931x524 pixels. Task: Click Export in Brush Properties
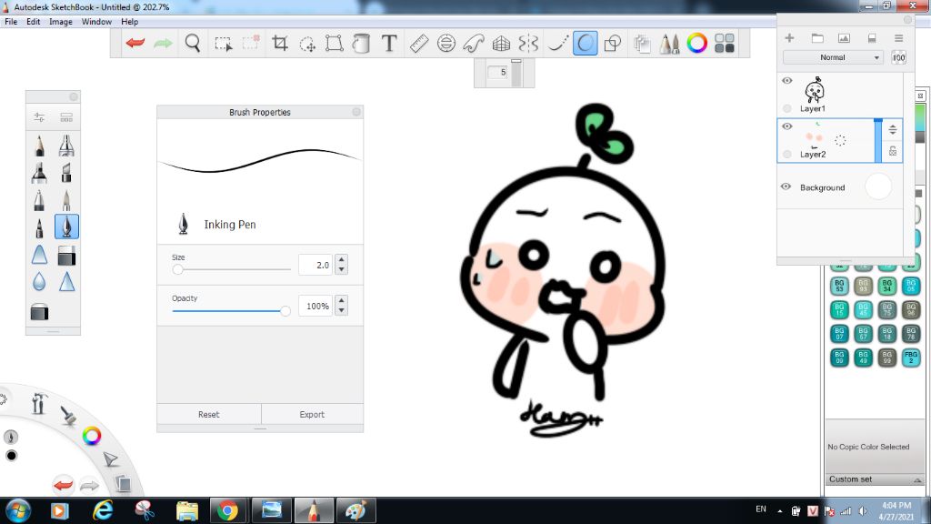coord(313,414)
